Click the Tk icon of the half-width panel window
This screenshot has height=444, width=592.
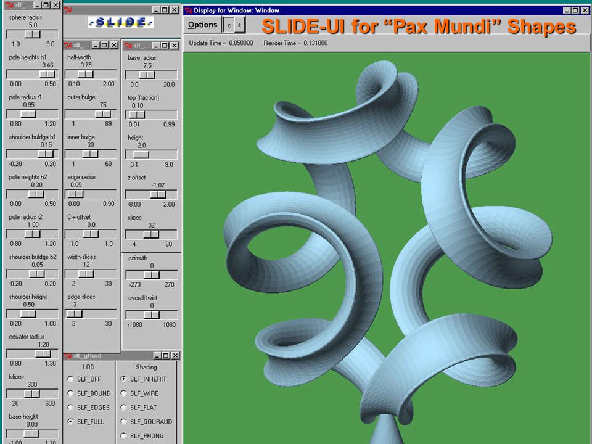pos(68,45)
